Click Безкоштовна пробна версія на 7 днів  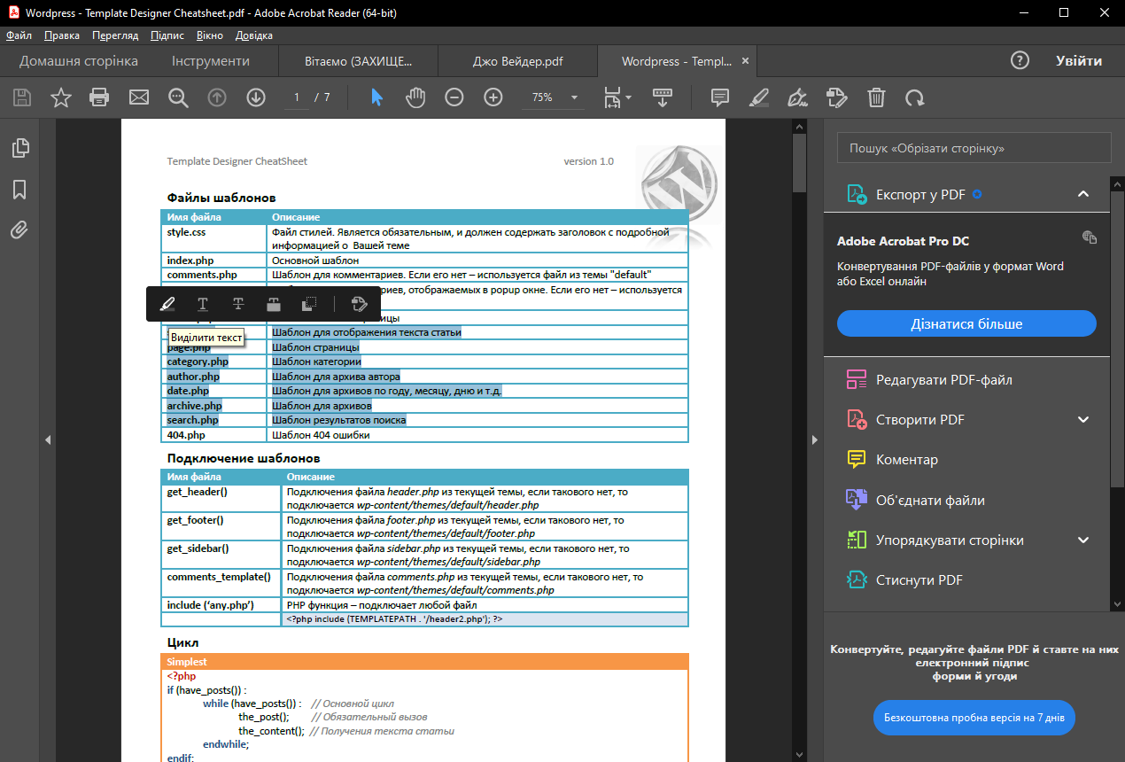point(974,718)
